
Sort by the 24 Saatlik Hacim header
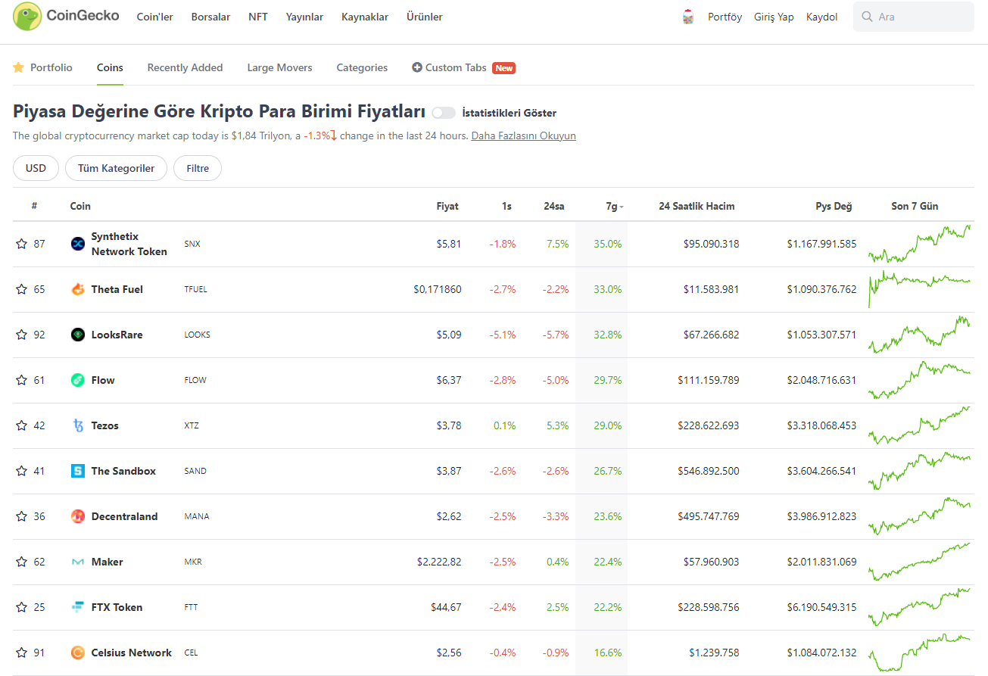coord(697,206)
